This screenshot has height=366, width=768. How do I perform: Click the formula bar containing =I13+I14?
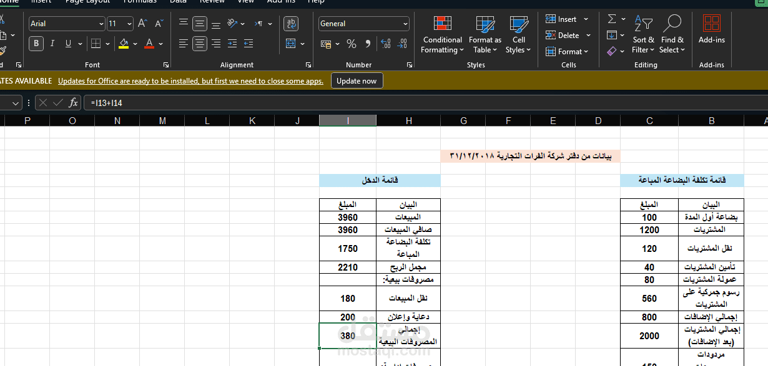pyautogui.click(x=425, y=103)
